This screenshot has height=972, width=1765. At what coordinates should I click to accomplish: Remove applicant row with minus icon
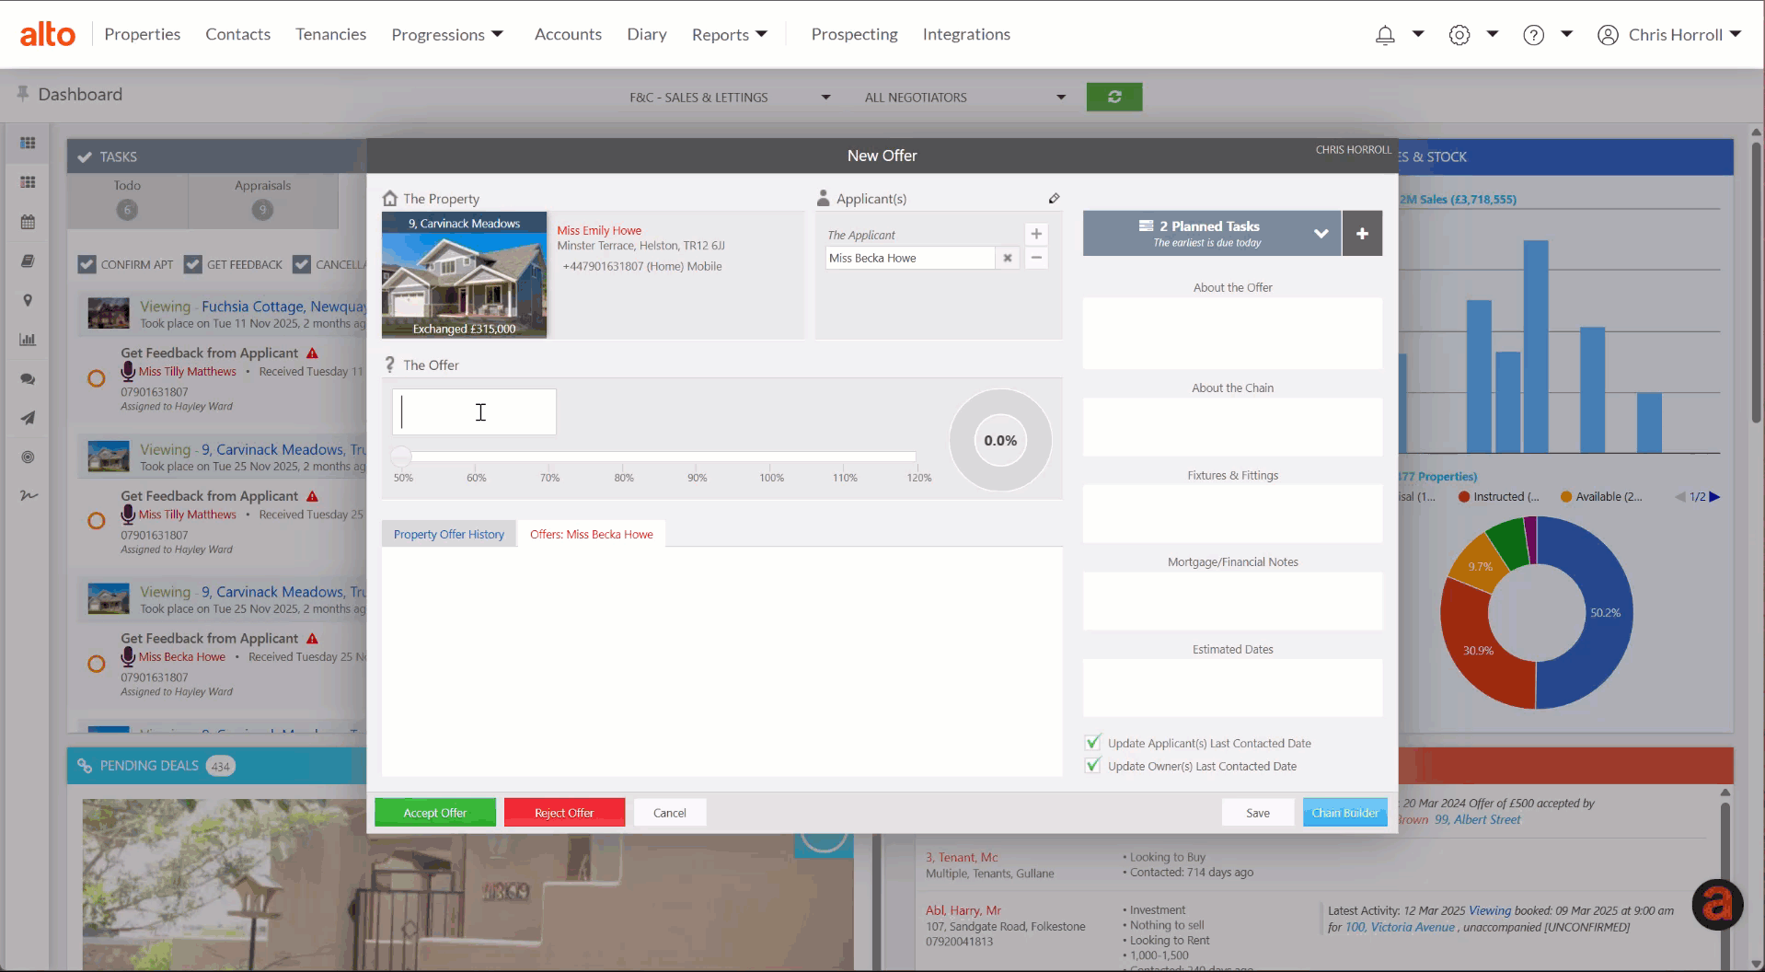(x=1036, y=258)
